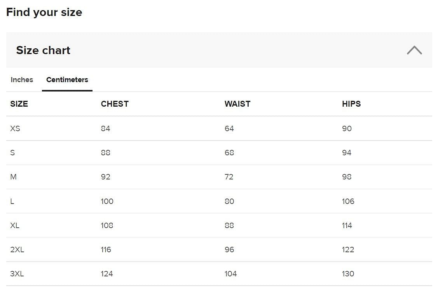Select the XS size row label
This screenshot has height=297, width=438.
tap(15, 128)
